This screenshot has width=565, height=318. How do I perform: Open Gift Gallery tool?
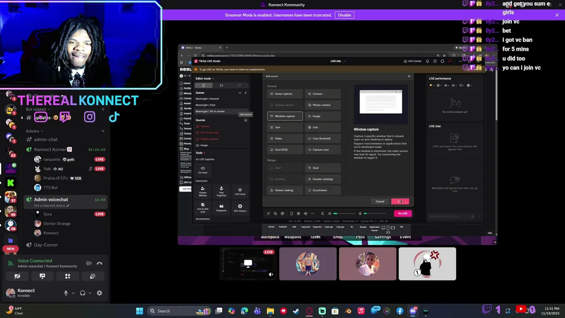click(x=240, y=208)
